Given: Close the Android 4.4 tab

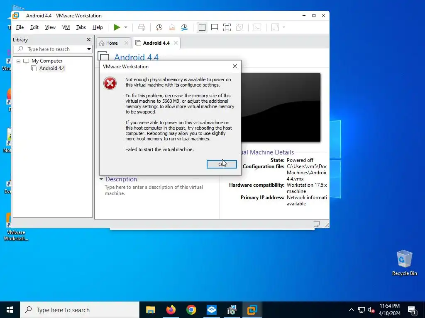Looking at the screenshot, I should pyautogui.click(x=176, y=43).
